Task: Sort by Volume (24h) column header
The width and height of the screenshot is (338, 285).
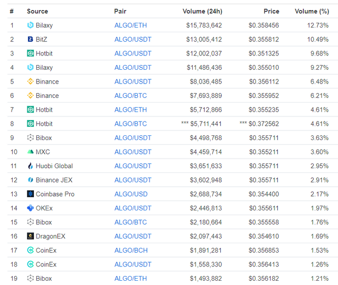Action: (202, 11)
